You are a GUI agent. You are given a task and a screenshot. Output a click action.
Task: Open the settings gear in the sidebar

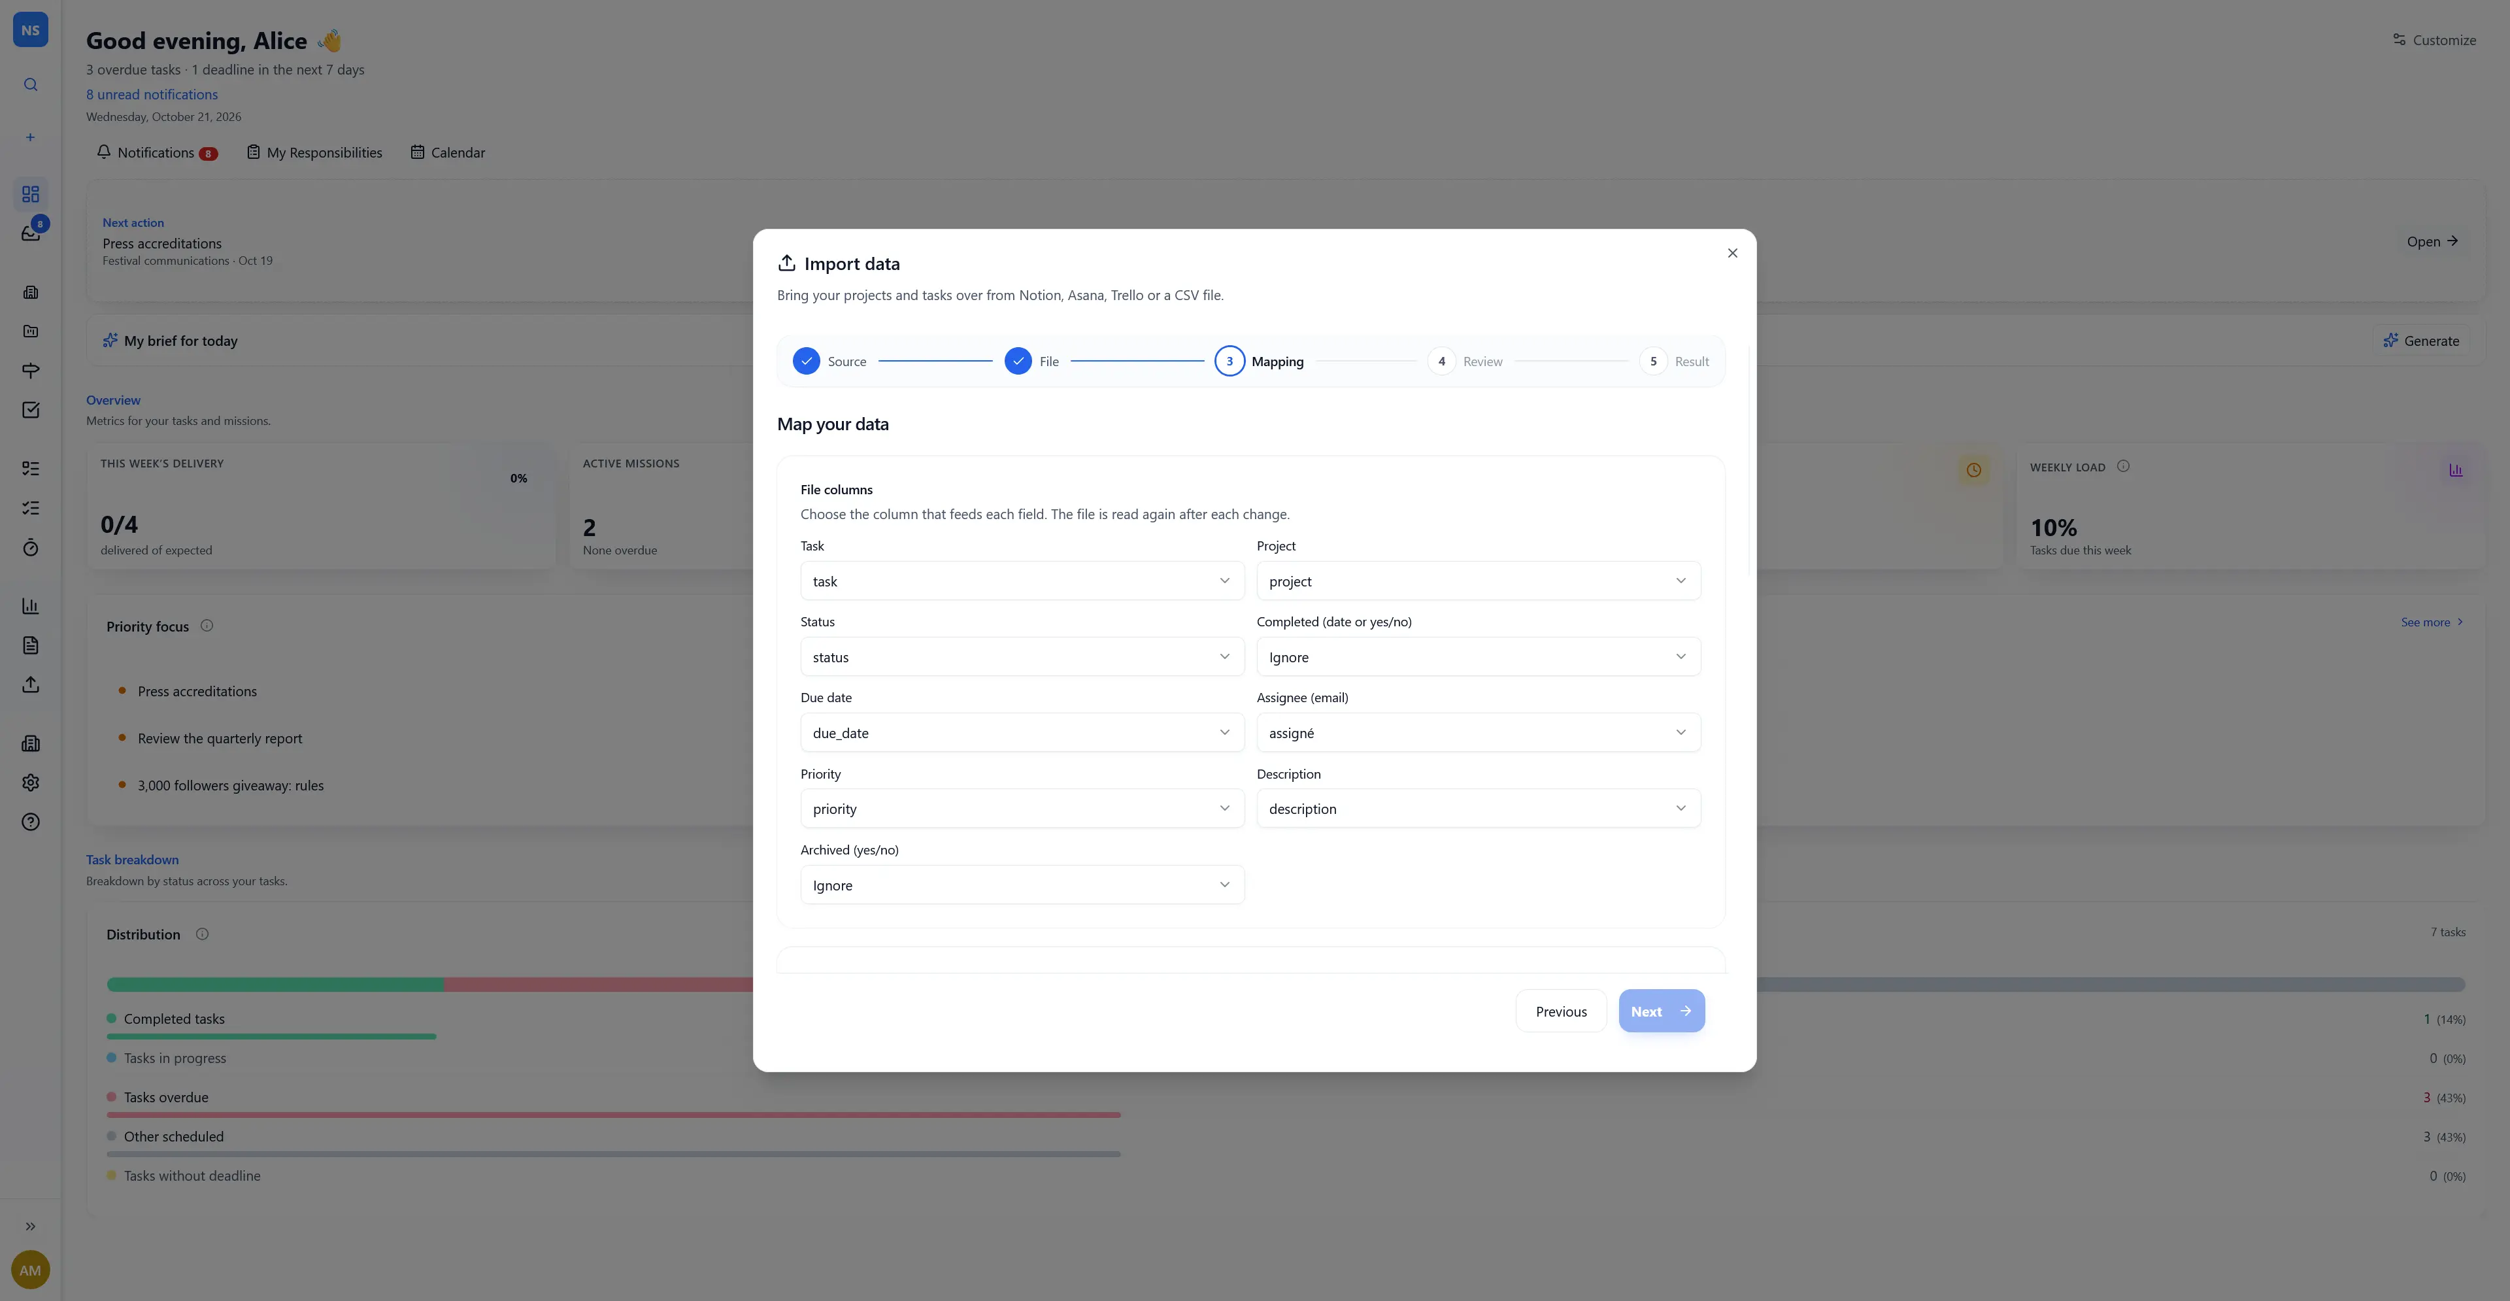[30, 783]
